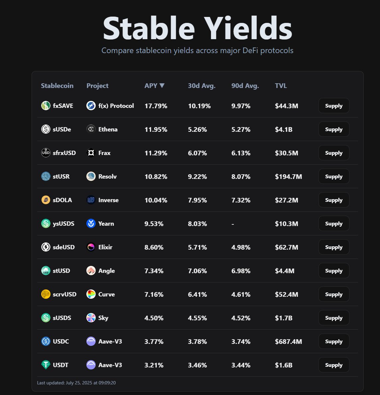Click the Aave-V3 logo beside USDC
The height and width of the screenshot is (395, 380).
point(91,341)
